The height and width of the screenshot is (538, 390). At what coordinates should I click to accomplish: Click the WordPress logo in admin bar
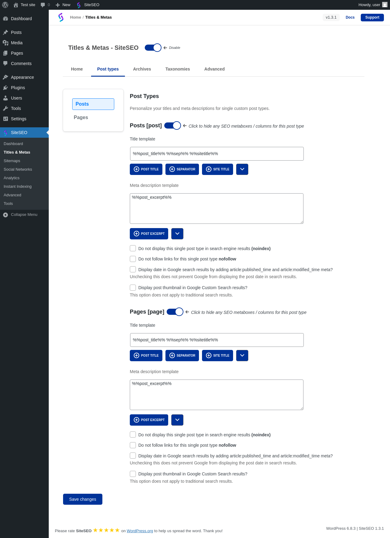[5, 5]
